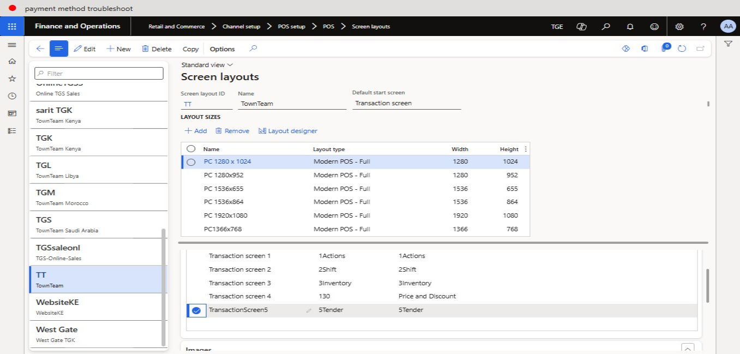The image size is (740, 354).
Task: Click the notification bell icon
Action: pyautogui.click(x=630, y=26)
